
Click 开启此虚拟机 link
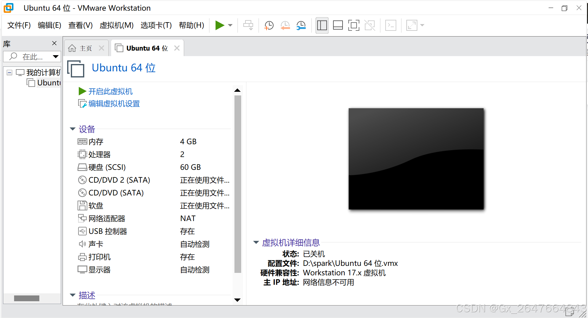click(x=110, y=91)
